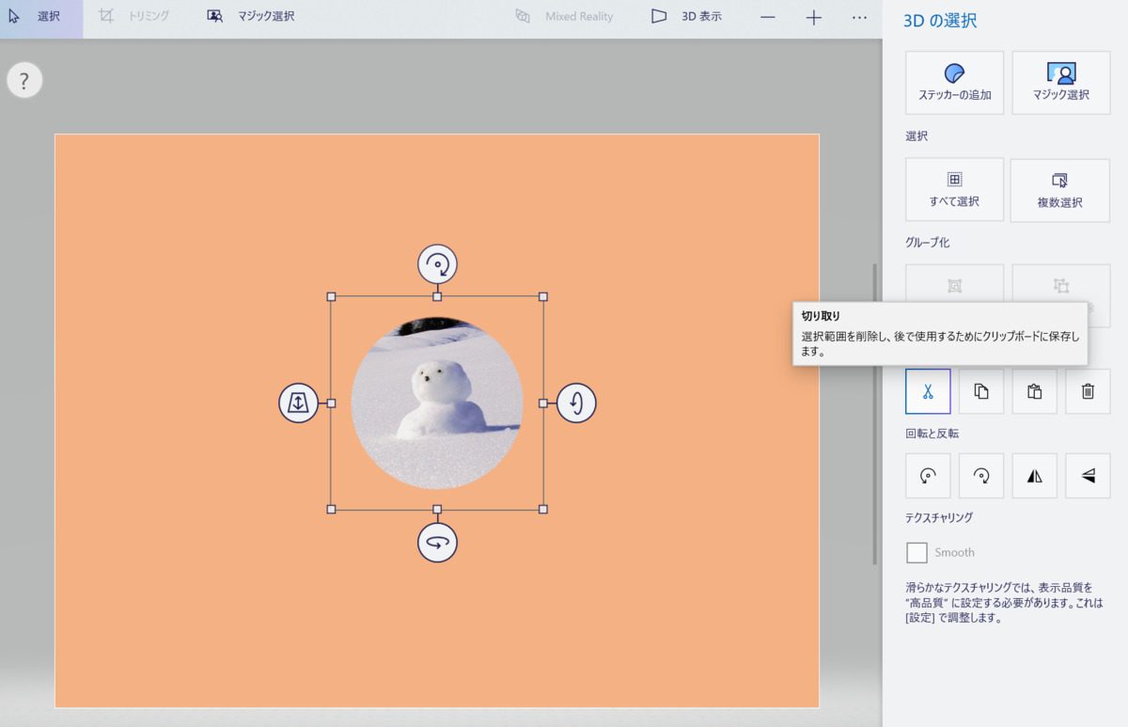
Task: Zoom in with the plus icon
Action: click(x=814, y=17)
